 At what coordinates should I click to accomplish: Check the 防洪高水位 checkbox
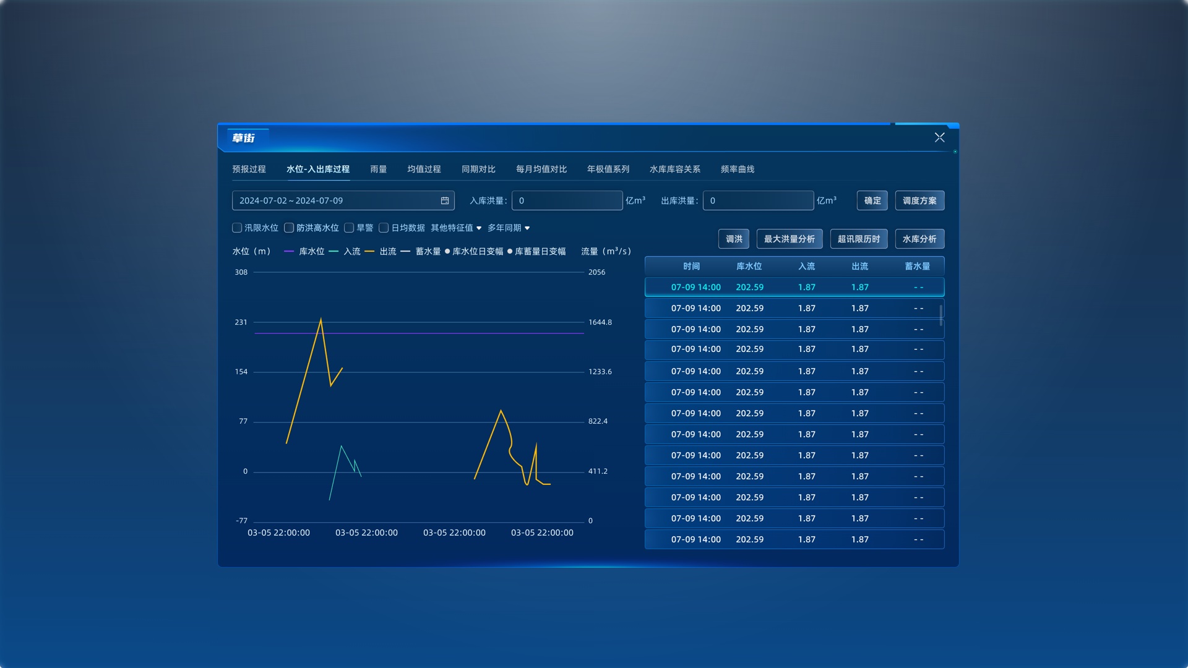coord(289,228)
